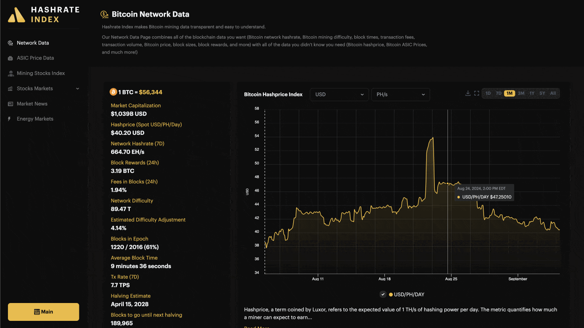The width and height of the screenshot is (584, 328).
Task: Click the Read More link
Action: click(256, 327)
